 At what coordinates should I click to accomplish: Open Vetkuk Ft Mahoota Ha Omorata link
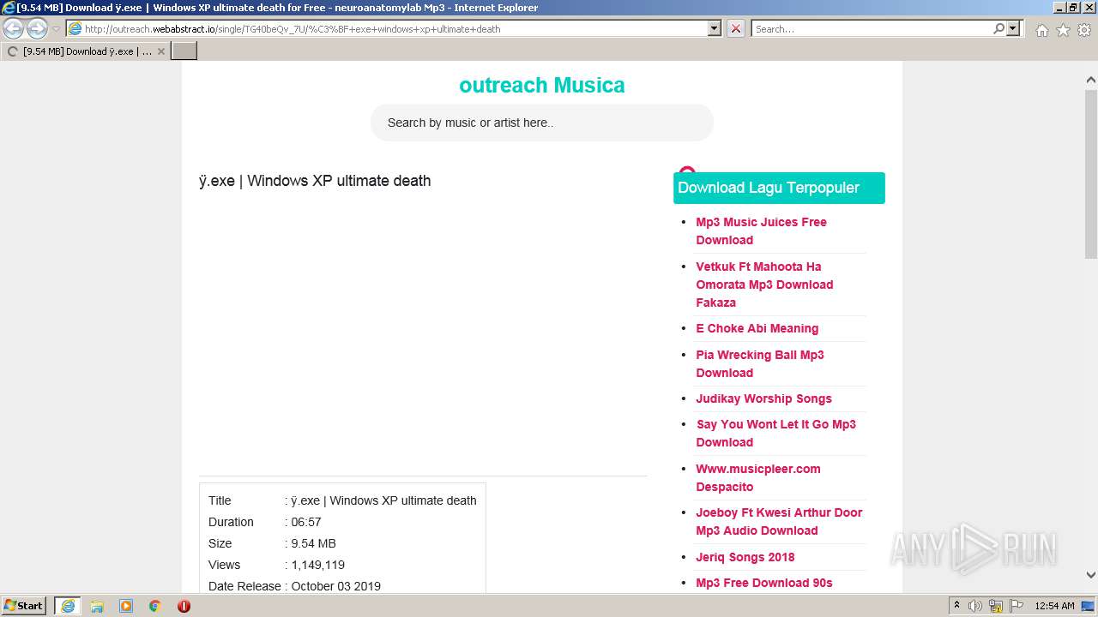(764, 285)
